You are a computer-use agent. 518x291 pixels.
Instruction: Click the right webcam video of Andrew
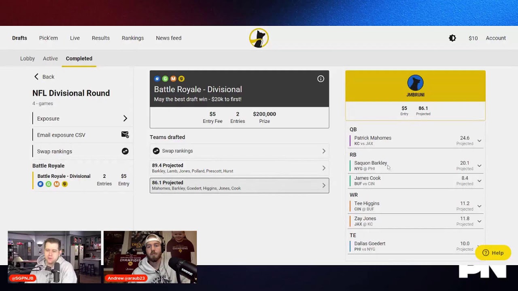150,257
